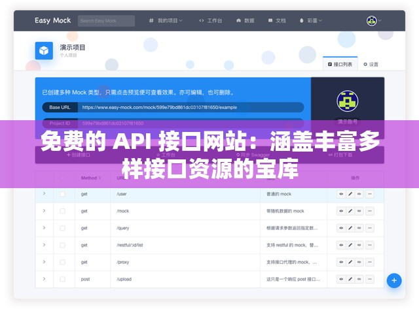Open more options for /upload row

coord(370,280)
